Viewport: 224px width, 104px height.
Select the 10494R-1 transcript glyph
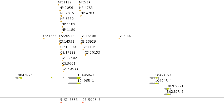154,78
